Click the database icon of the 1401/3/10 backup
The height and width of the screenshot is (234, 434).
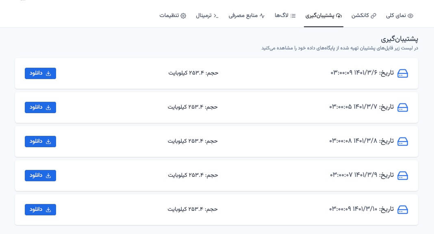click(402, 210)
